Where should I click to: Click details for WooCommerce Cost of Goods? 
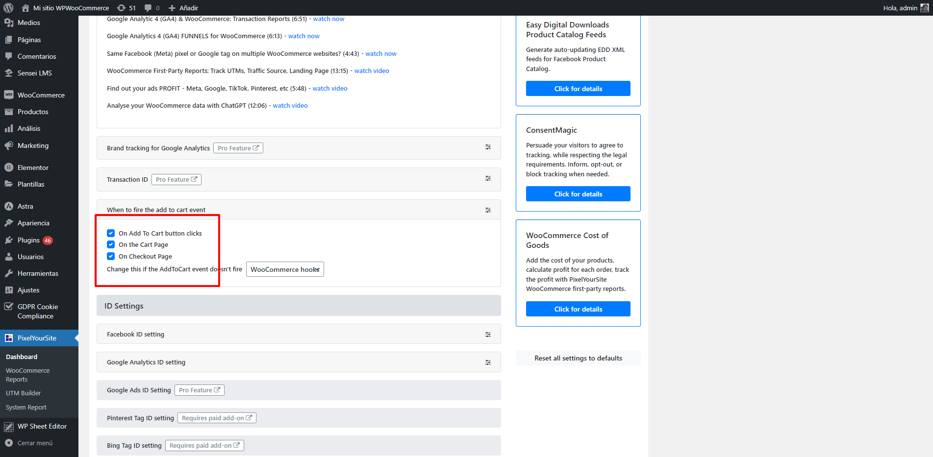coord(578,309)
